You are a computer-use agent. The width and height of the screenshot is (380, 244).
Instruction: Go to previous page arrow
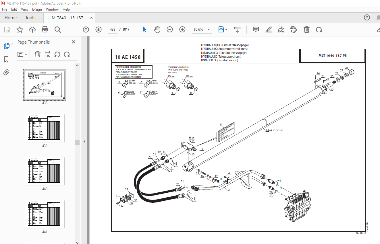pos(86,30)
